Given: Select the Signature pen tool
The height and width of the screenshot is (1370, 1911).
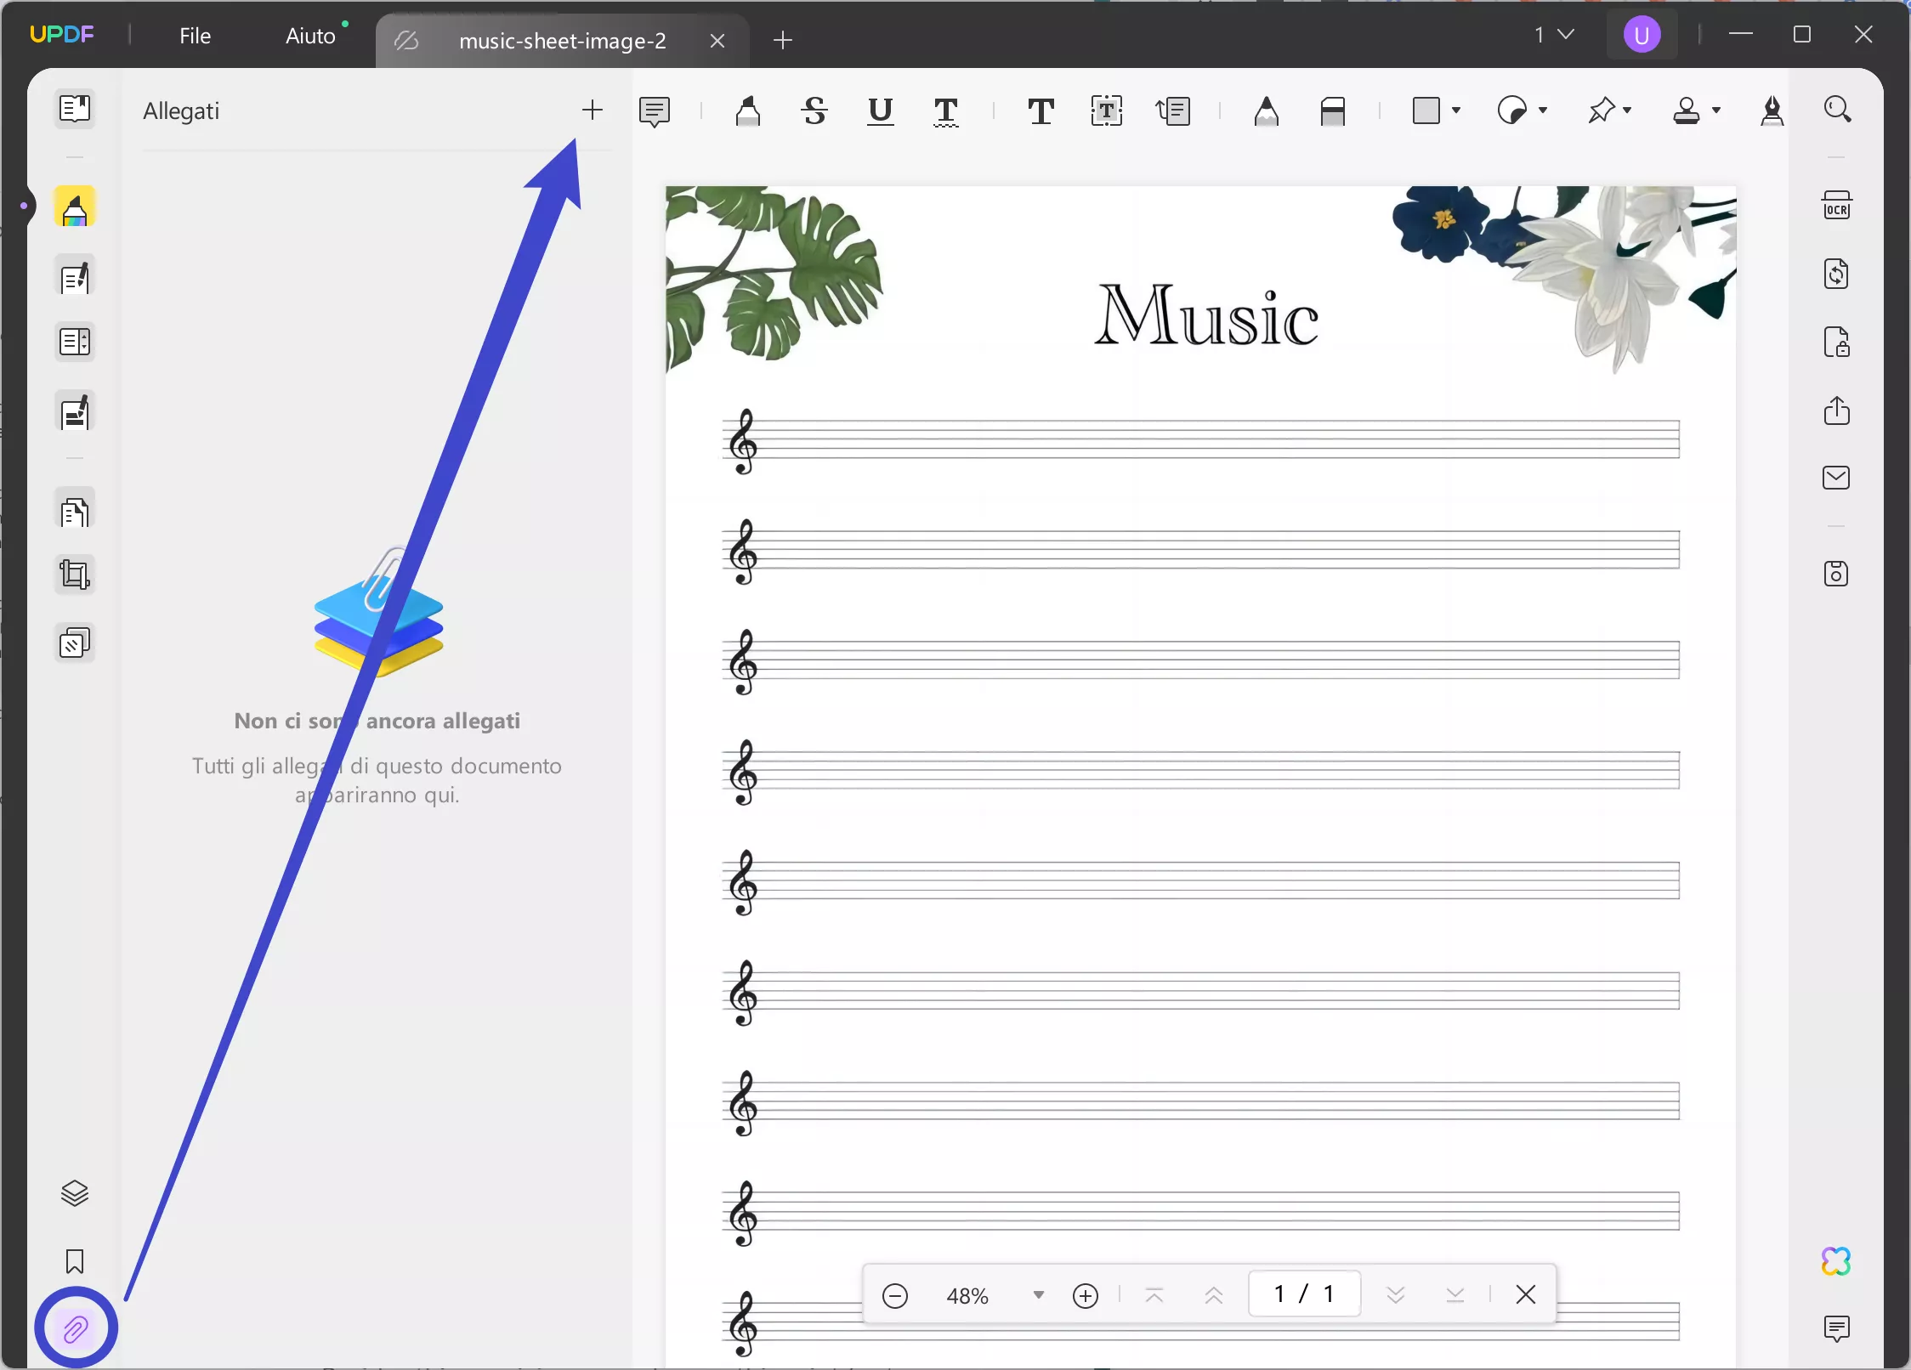Looking at the screenshot, I should click(1772, 110).
